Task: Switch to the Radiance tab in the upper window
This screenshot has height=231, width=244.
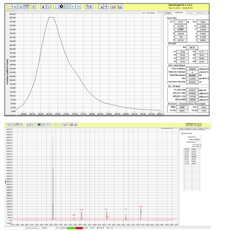Action: coord(200,13)
